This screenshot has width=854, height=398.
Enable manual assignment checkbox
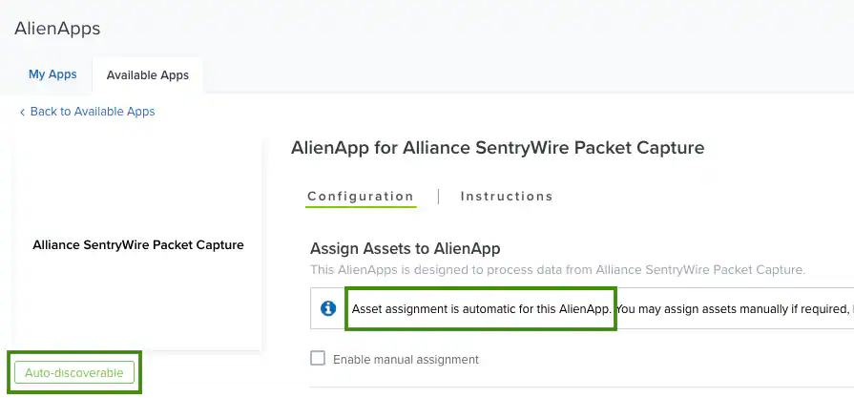(318, 358)
